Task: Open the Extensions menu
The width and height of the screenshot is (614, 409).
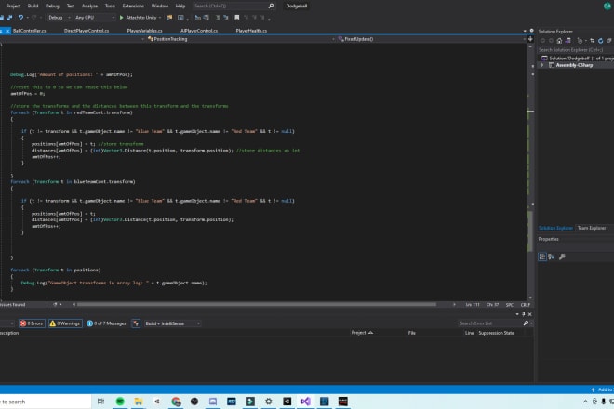Action: [133, 6]
